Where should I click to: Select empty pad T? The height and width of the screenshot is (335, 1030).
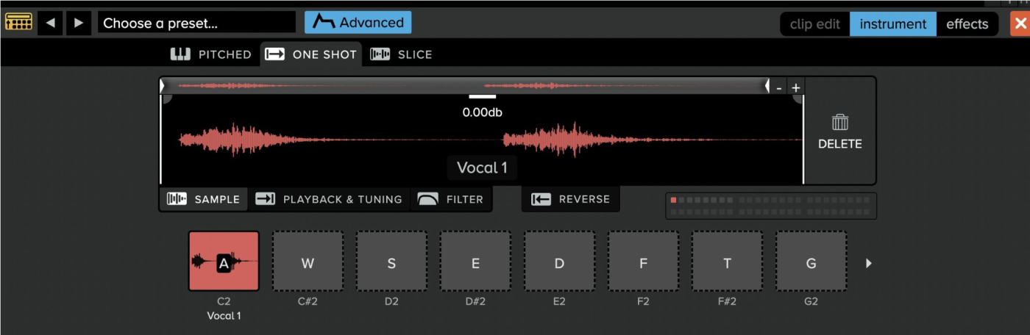coord(727,262)
